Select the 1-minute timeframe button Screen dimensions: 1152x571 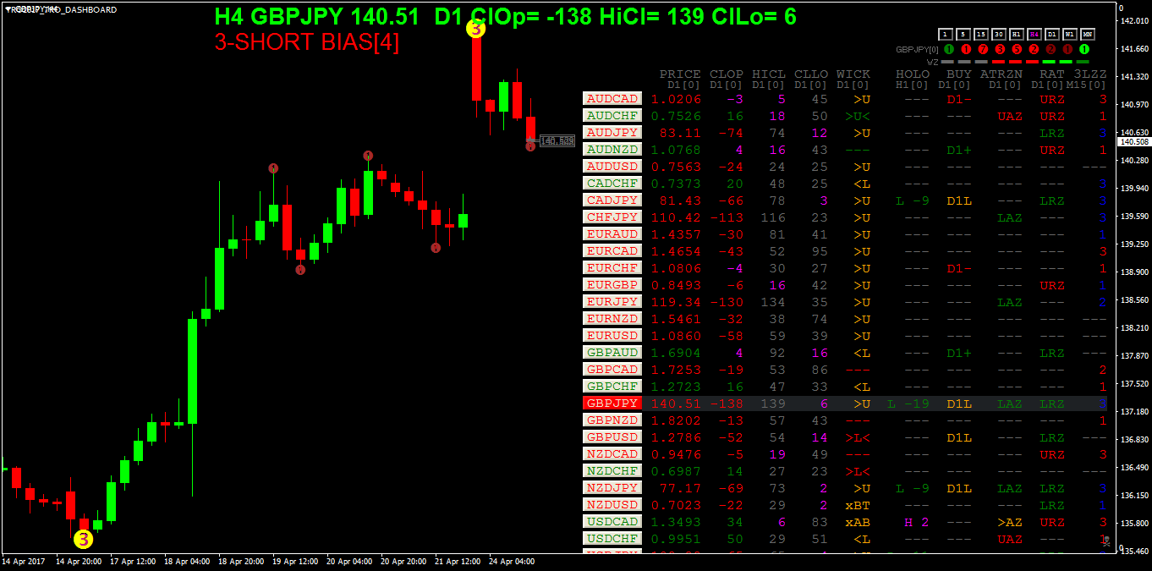point(945,34)
